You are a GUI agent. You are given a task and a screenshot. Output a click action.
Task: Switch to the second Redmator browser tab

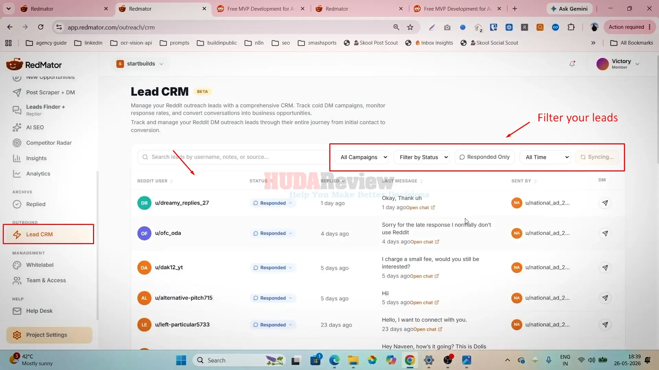163,9
